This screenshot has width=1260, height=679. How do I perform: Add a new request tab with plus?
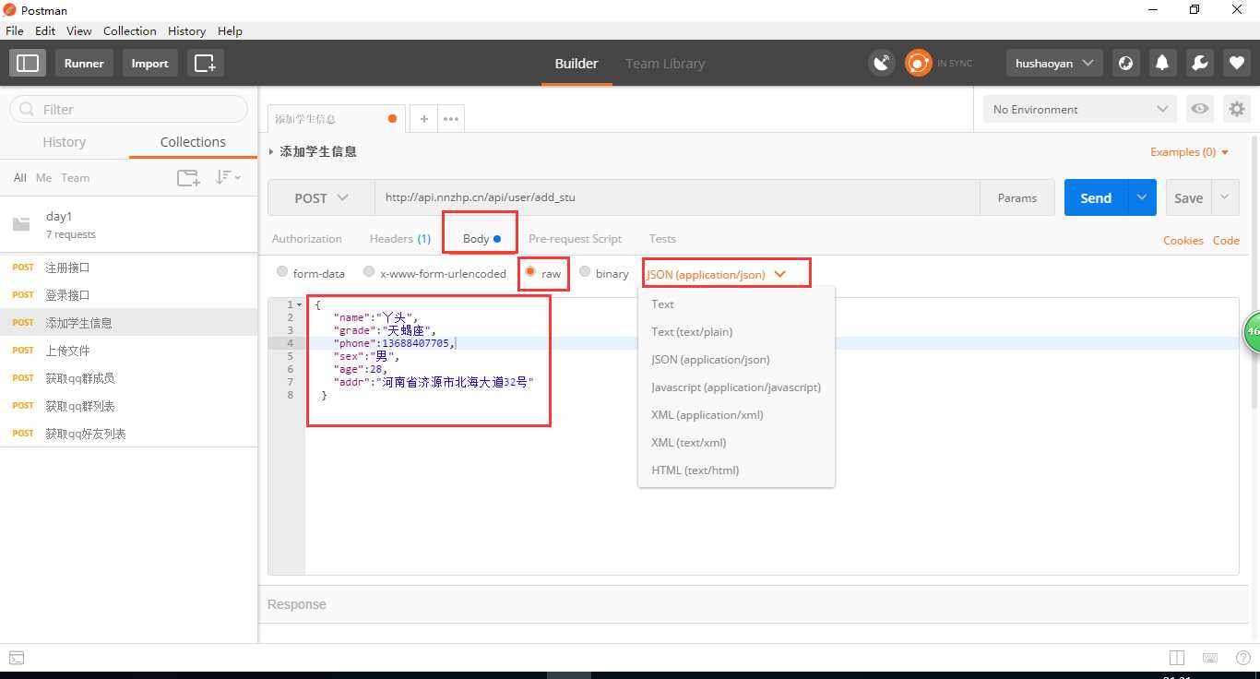coord(423,118)
